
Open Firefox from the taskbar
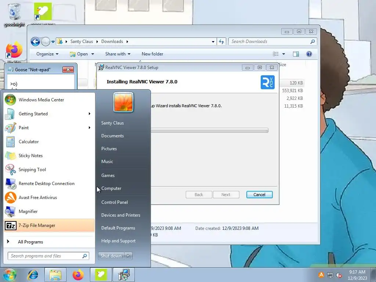tap(78, 275)
